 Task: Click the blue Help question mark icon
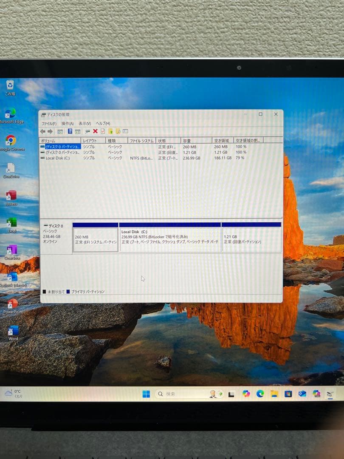pos(70,131)
